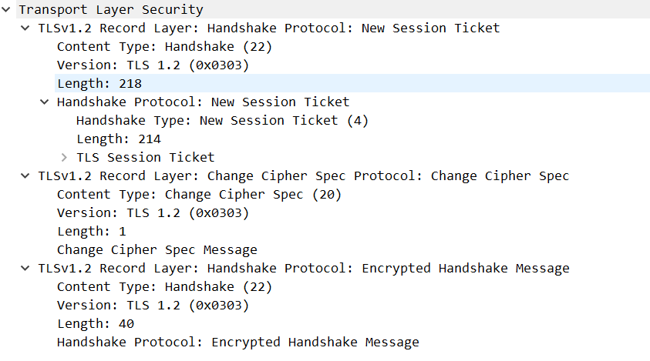
Task: Click the Length: 1 field
Action: coord(91,232)
